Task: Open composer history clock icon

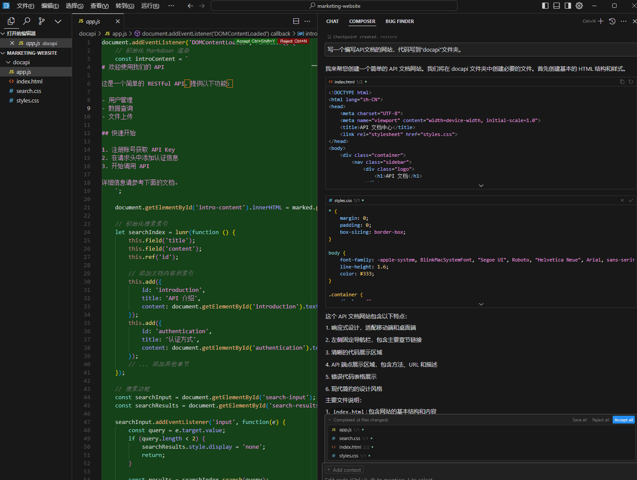Action: [612, 21]
